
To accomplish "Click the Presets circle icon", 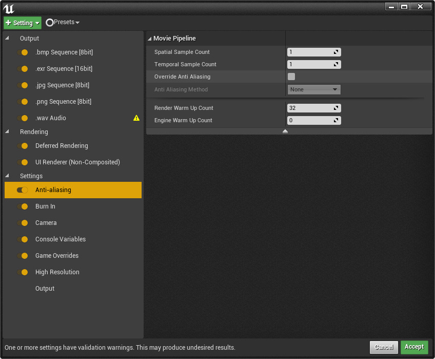I will [x=50, y=23].
